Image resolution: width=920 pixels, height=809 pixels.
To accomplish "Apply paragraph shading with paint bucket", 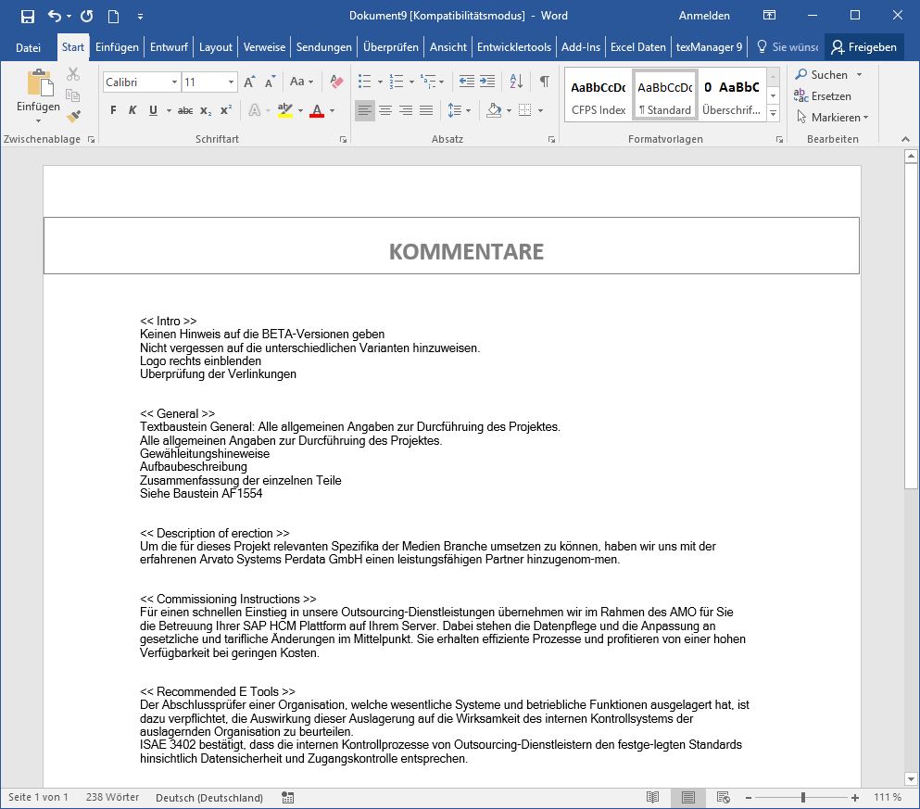I will [494, 110].
